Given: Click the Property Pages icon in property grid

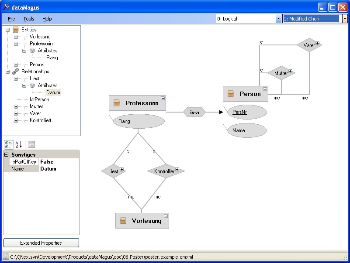Looking at the screenshot, I should [31, 145].
